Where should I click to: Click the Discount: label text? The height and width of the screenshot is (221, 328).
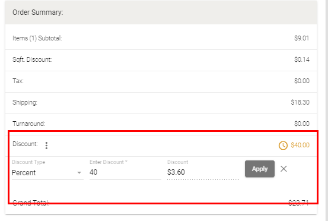[25, 144]
